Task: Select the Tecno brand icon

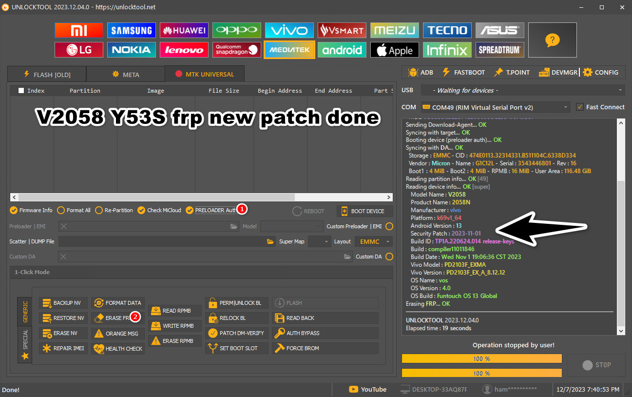Action: 447,30
